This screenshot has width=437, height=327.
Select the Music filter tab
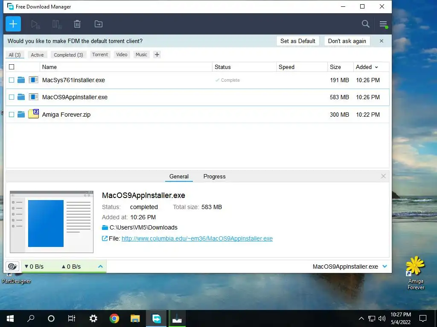click(x=141, y=54)
